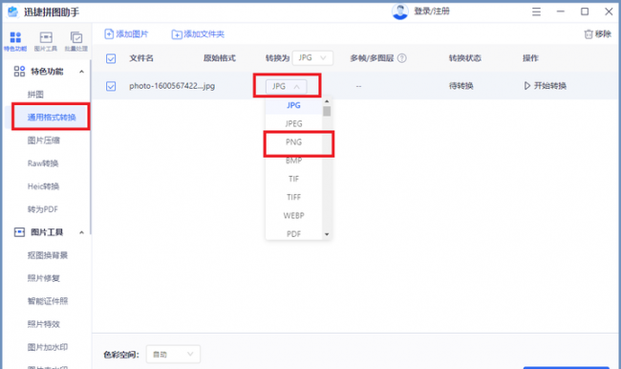Open 拼图 in the sidebar

click(35, 95)
